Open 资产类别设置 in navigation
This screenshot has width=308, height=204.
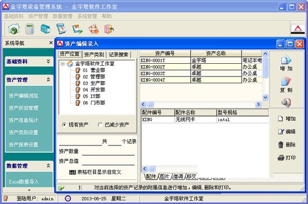(23, 133)
